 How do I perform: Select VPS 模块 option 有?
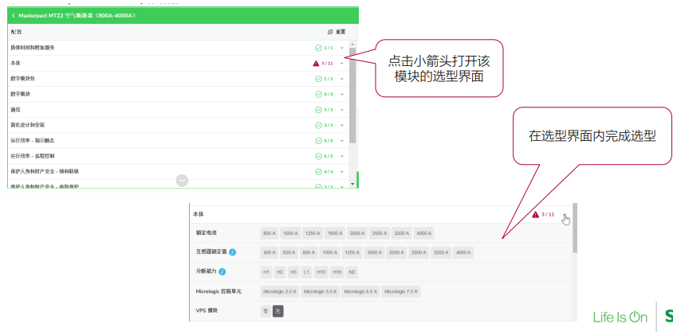(266, 311)
